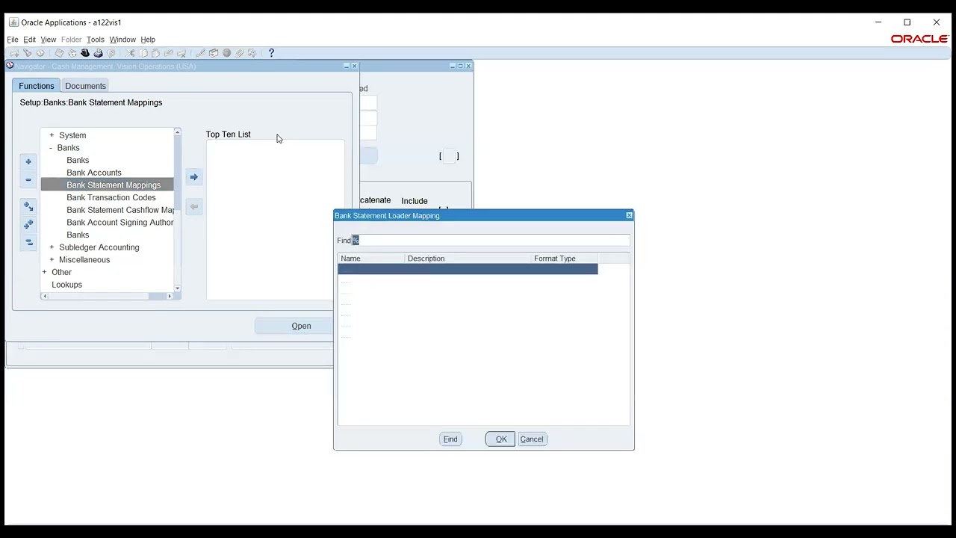Switch to the Functions tab

coord(36,86)
